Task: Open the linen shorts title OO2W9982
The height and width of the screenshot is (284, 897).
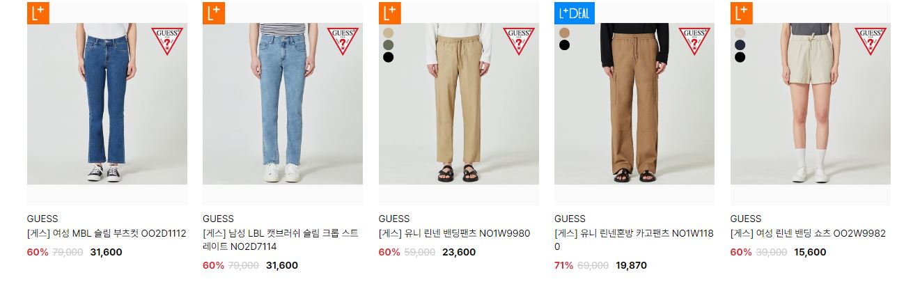Action: tap(808, 233)
